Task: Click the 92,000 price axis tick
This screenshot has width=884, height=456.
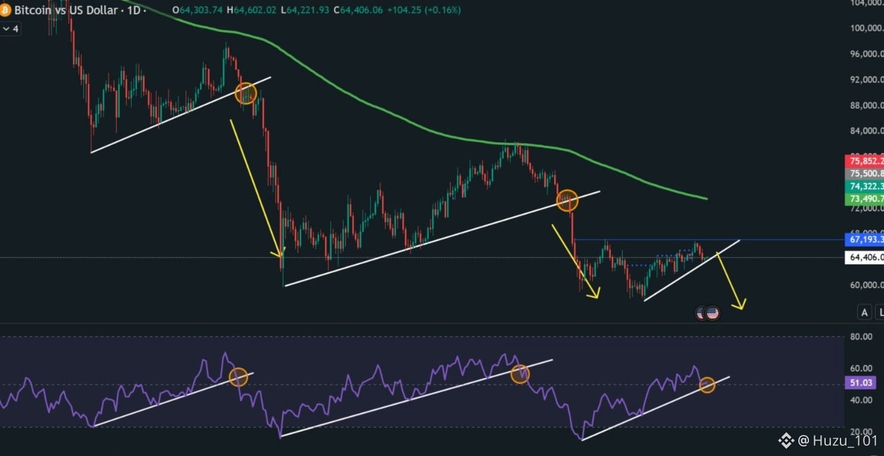Action: [x=867, y=80]
